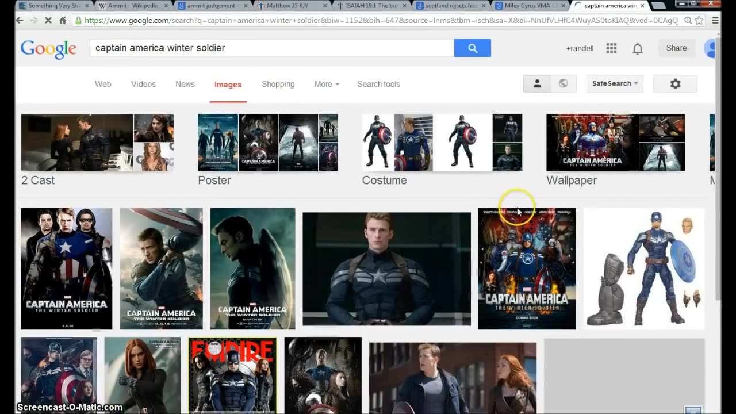Click the secure lock icon in address bar
Image resolution: width=736 pixels, height=414 pixels.
(x=78, y=20)
